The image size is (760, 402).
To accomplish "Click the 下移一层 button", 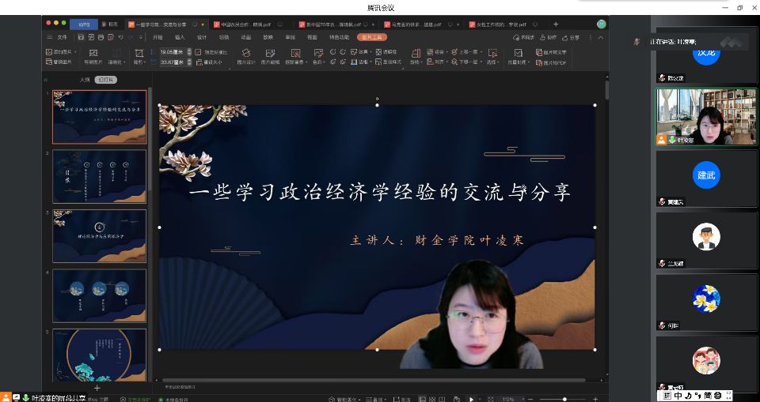I will coord(466,62).
